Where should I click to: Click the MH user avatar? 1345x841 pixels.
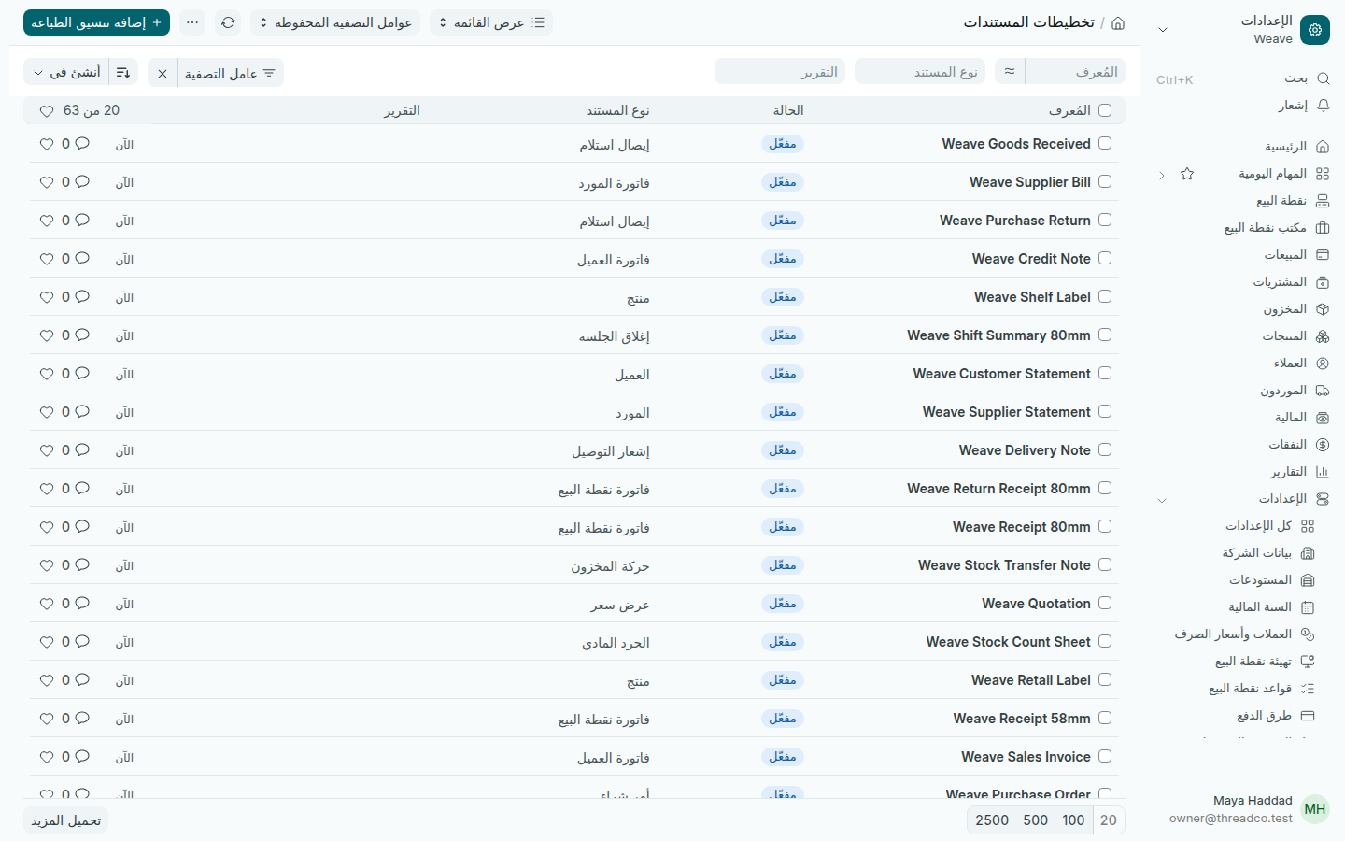point(1315,809)
